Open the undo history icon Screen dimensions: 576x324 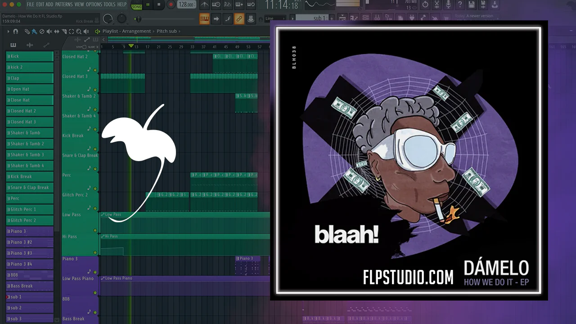(425, 5)
